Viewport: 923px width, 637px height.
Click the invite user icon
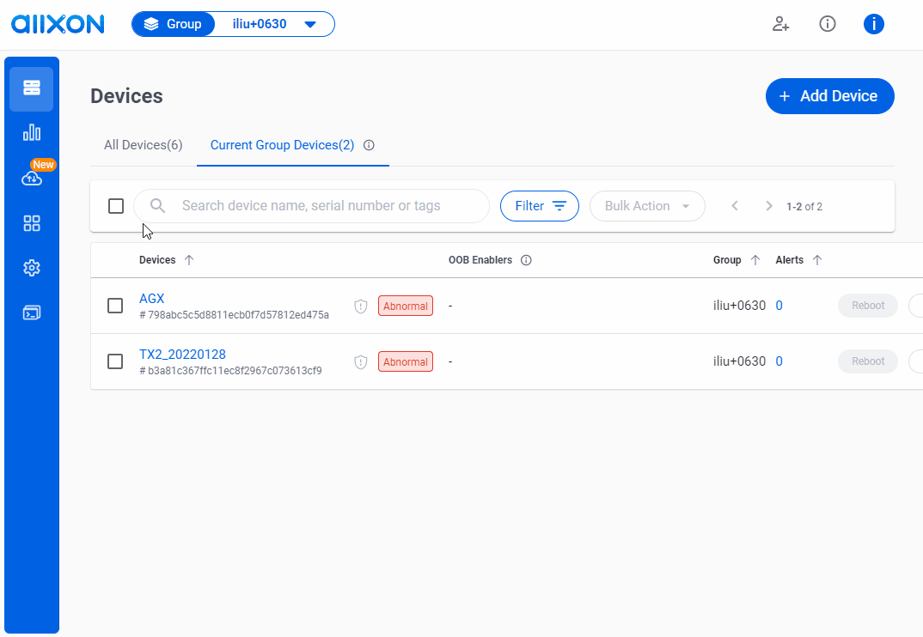click(x=780, y=24)
